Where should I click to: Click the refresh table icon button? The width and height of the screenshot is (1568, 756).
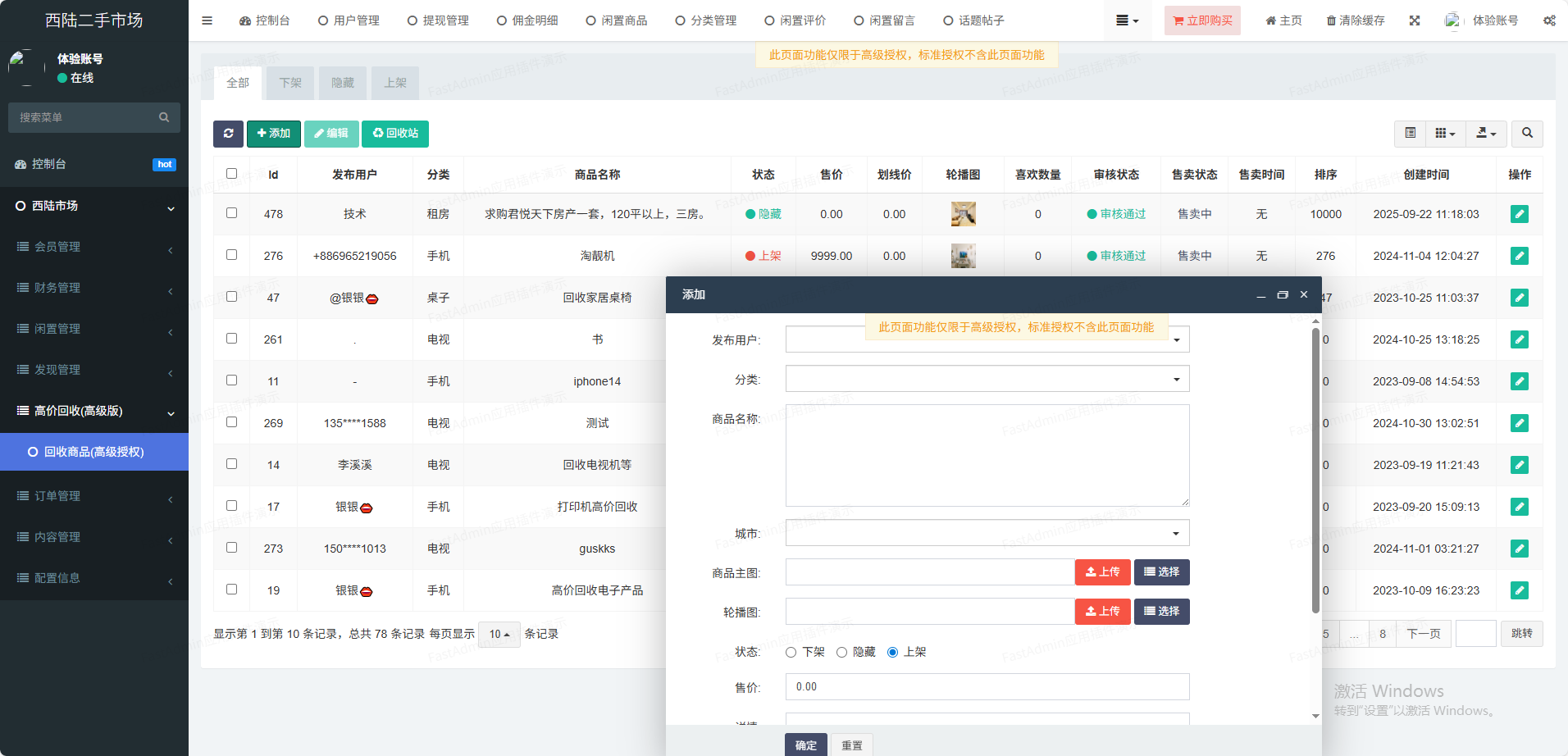(228, 134)
